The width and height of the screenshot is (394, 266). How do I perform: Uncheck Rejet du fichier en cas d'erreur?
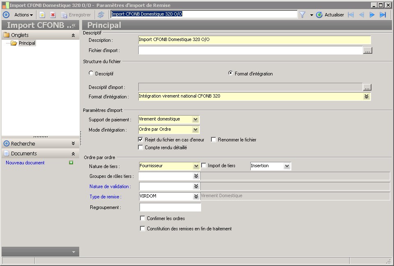click(x=141, y=140)
